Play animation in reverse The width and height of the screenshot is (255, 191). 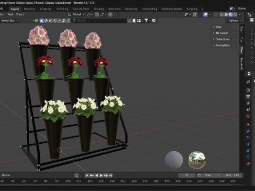97,175
